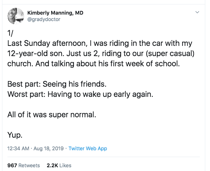
Task: Click the "Best part: Seeing his friends." line
Action: [57, 84]
